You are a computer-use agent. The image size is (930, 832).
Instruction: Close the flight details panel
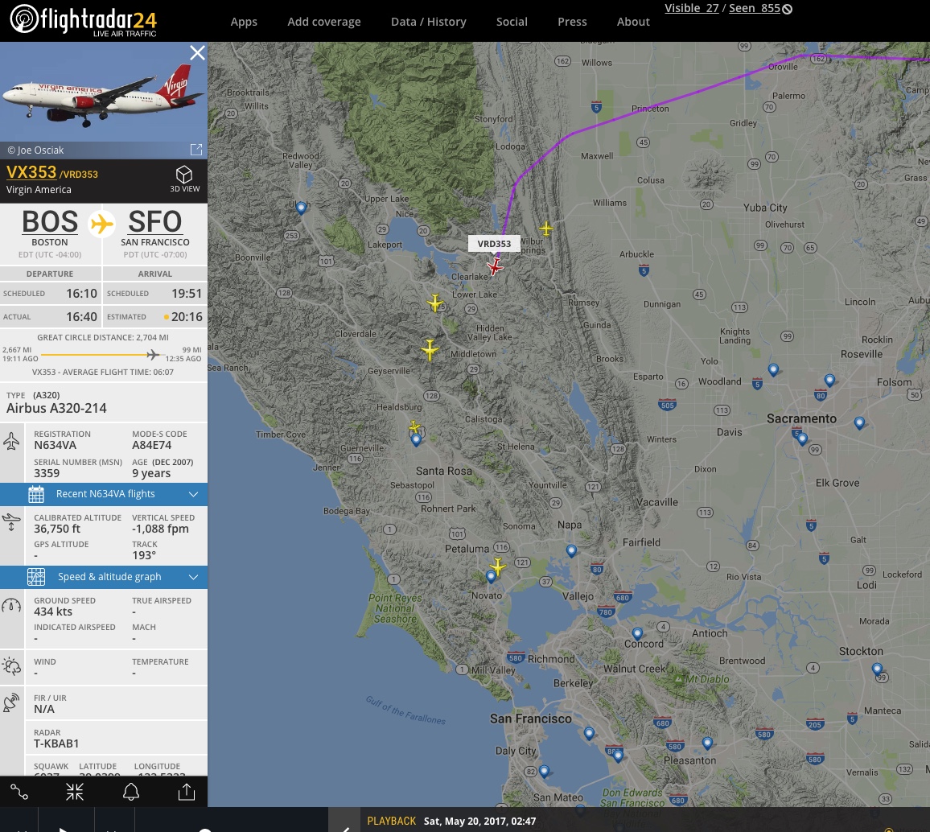click(198, 53)
